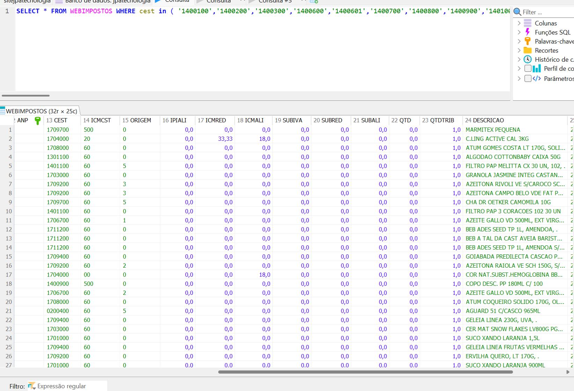This screenshot has width=574, height=391.
Task: Click the new query tab icon
Action: 314,1
